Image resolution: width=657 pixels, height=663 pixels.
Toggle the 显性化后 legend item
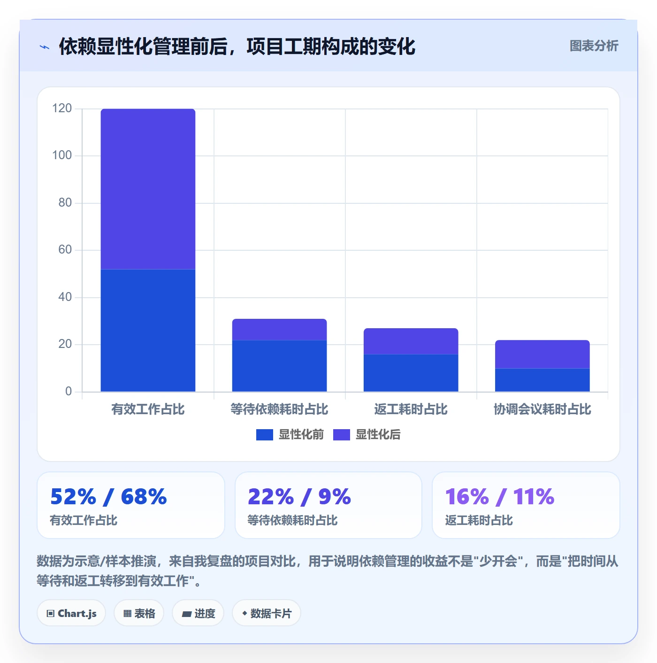(367, 435)
